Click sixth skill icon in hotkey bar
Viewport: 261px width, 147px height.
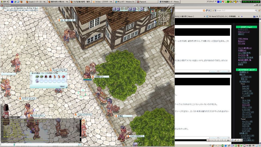(x=134, y=9)
